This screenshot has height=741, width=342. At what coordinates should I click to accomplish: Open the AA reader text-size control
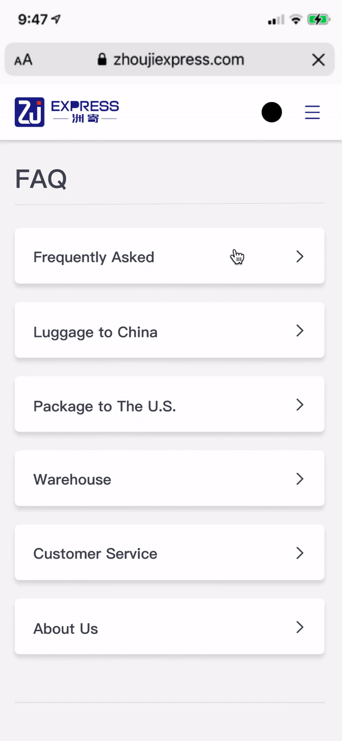pos(23,60)
